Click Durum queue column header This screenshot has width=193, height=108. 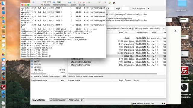pyautogui.click(x=136, y=80)
